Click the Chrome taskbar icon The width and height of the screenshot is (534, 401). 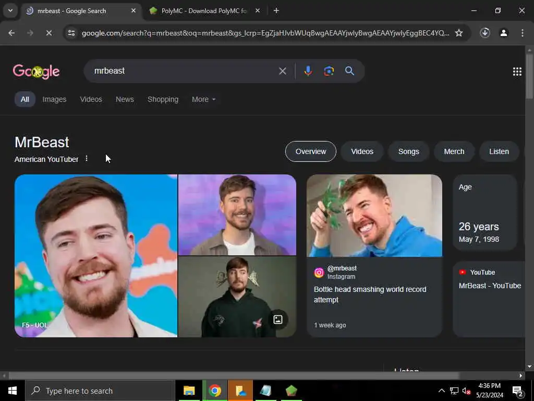pos(215,391)
